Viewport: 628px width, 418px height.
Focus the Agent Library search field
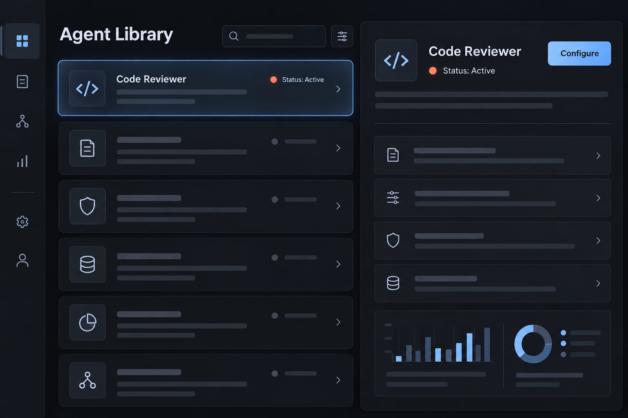274,36
